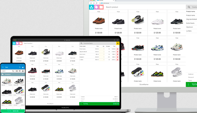Viewport: 197px width, 113px height.
Task: Click the phone search magnifier icon
Action: coord(13,71)
